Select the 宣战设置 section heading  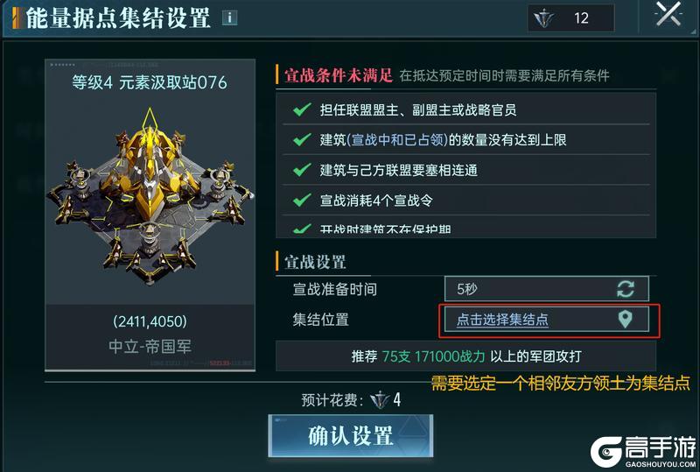click(x=315, y=263)
